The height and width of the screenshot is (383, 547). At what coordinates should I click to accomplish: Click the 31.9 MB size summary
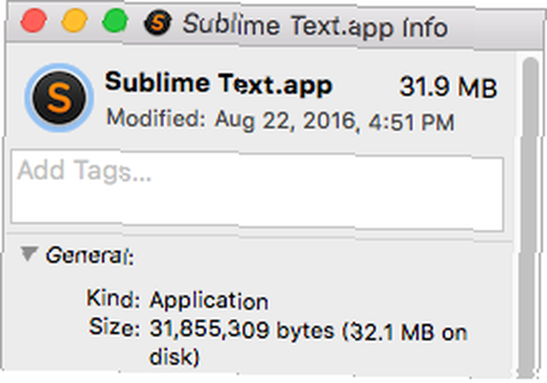tap(449, 87)
